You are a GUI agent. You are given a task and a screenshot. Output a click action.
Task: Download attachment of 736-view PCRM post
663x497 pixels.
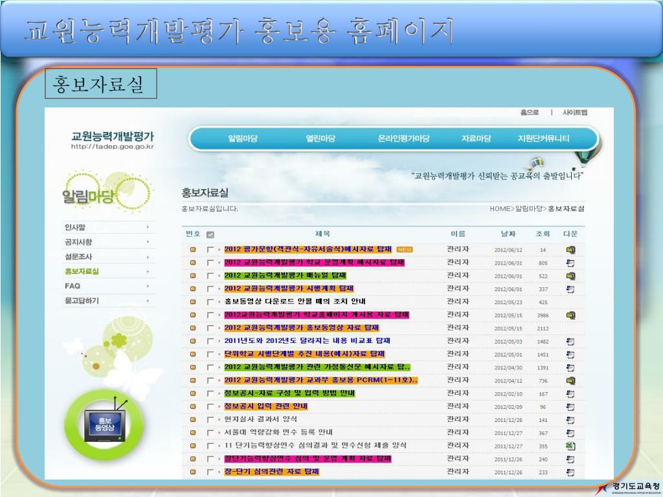tap(570, 381)
